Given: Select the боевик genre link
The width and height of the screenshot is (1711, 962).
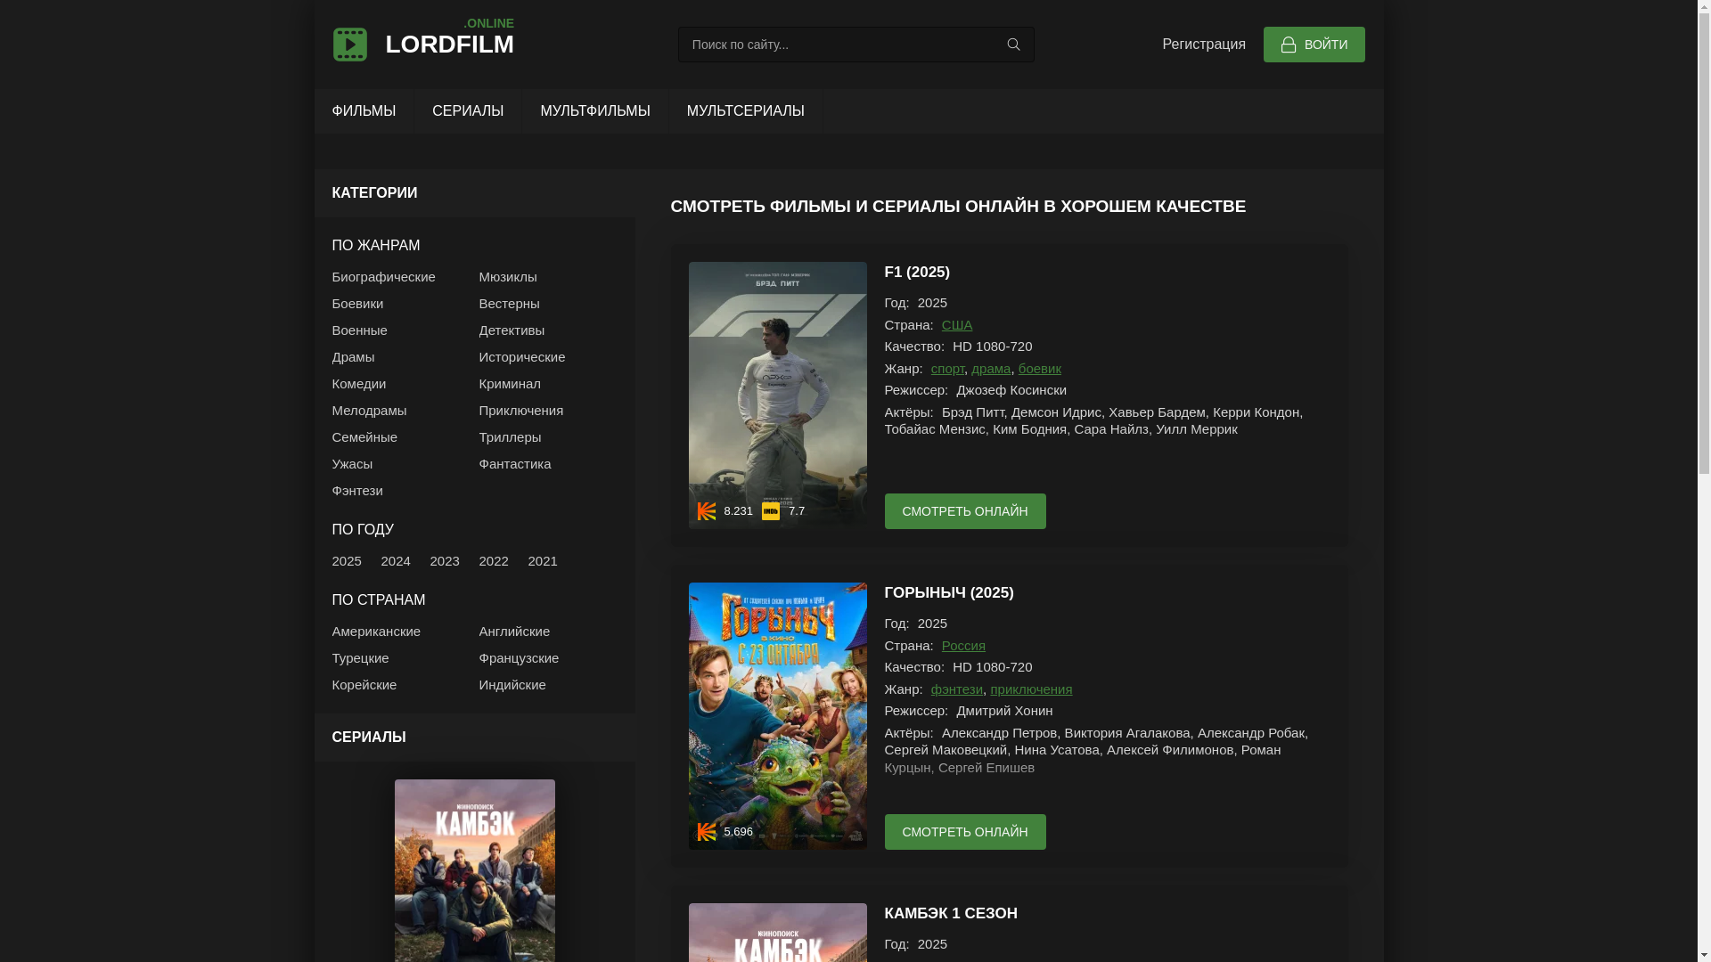Looking at the screenshot, I should click(1039, 369).
